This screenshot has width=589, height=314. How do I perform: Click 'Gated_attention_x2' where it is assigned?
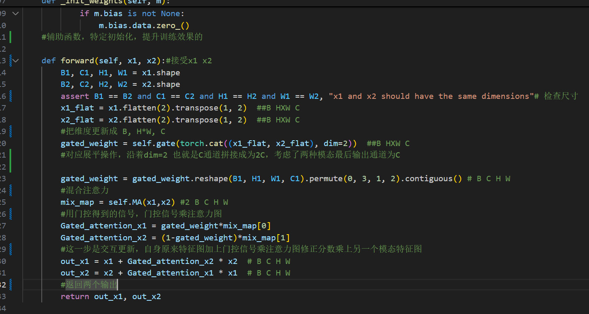tap(104, 237)
